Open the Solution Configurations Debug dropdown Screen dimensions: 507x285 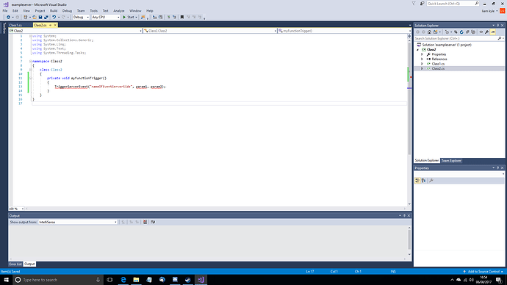81,17
